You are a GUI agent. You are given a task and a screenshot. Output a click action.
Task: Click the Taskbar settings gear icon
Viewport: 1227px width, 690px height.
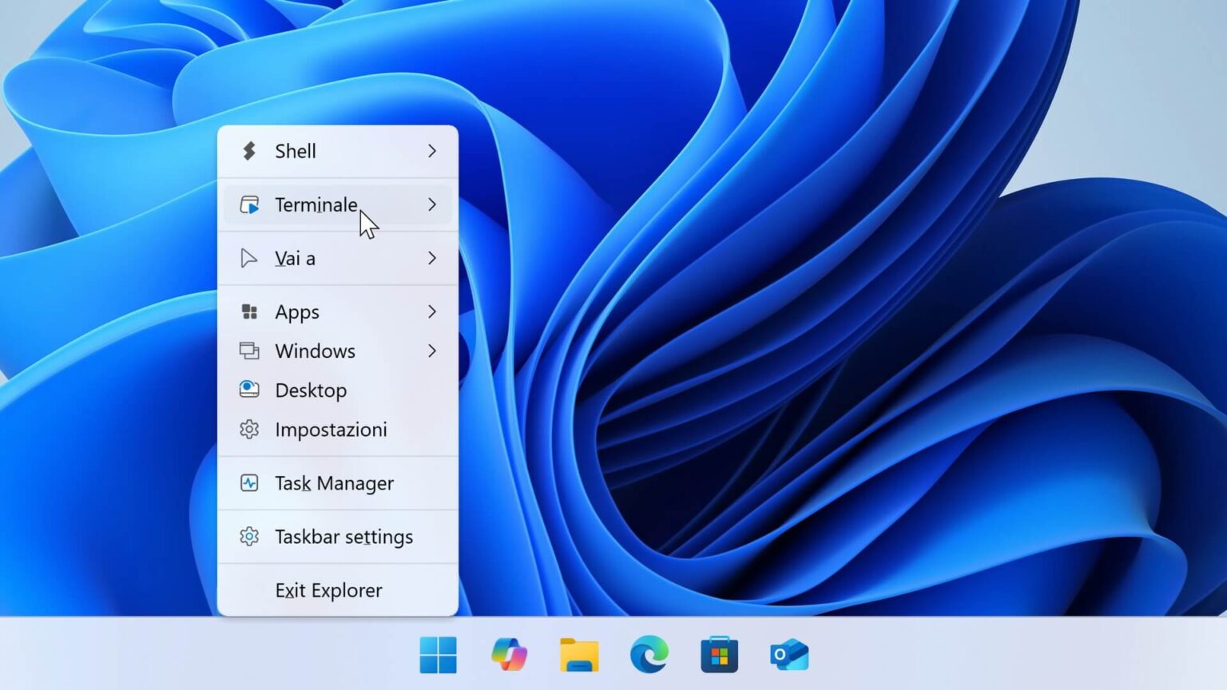249,537
